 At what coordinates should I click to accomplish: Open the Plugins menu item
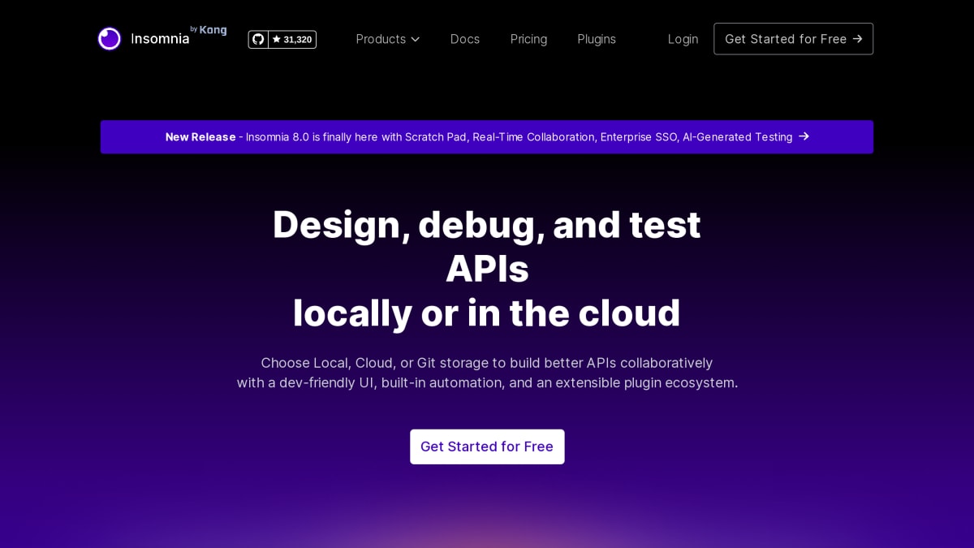coord(597,39)
